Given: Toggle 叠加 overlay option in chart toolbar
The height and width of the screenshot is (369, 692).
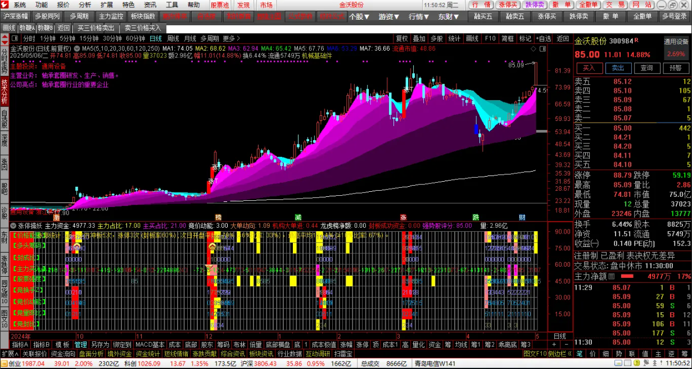Looking at the screenshot, I should 419,39.
